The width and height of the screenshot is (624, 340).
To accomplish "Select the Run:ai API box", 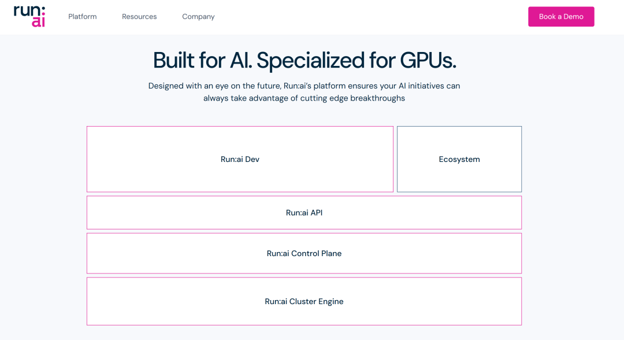I will tap(304, 213).
